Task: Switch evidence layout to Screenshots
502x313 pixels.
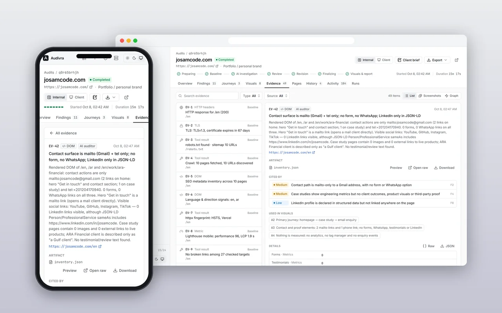Action: [x=429, y=96]
